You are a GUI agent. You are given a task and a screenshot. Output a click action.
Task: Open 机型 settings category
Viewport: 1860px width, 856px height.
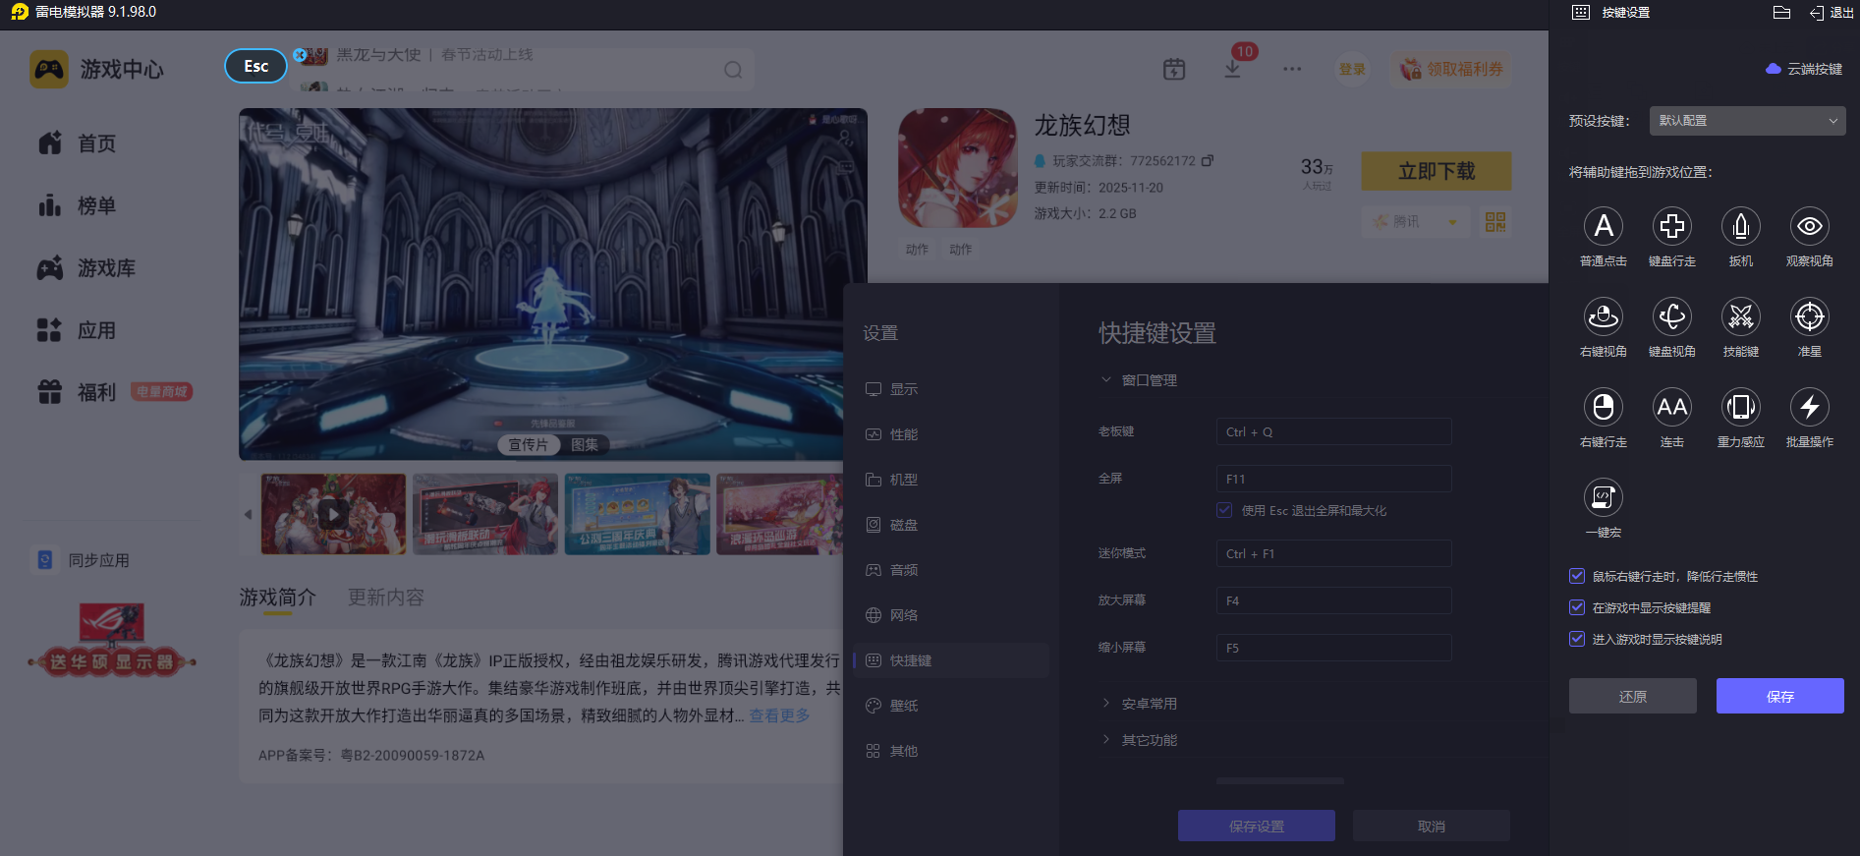pyautogui.click(x=951, y=480)
